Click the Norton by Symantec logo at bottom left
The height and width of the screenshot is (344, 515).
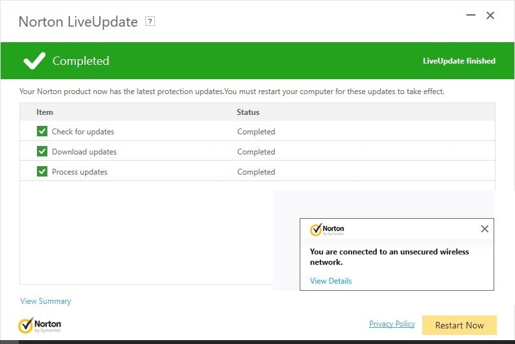40,326
